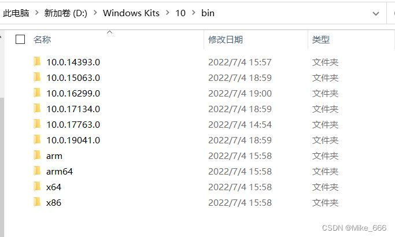
Task: Sort by the 修改日期 column header
Action: pyautogui.click(x=226, y=39)
